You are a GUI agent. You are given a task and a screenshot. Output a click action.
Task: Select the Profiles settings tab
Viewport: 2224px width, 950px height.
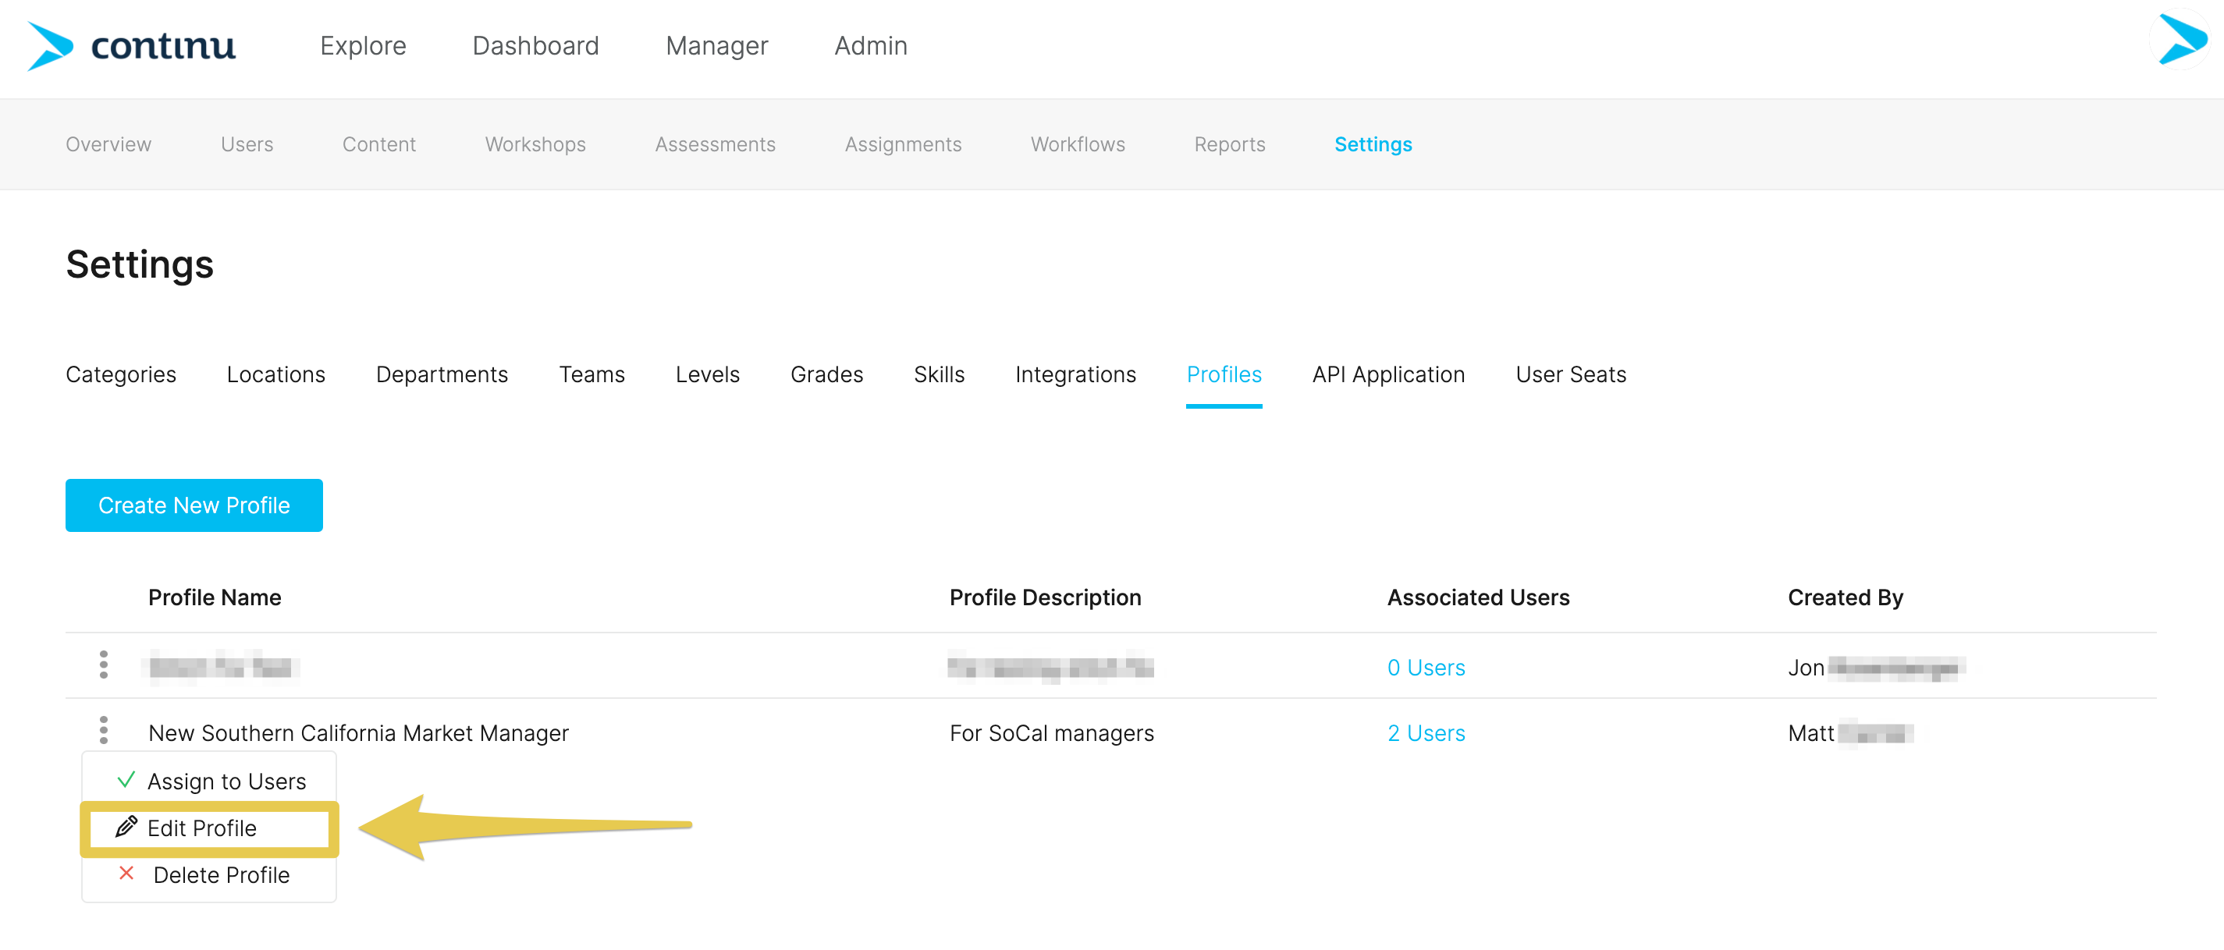point(1224,374)
